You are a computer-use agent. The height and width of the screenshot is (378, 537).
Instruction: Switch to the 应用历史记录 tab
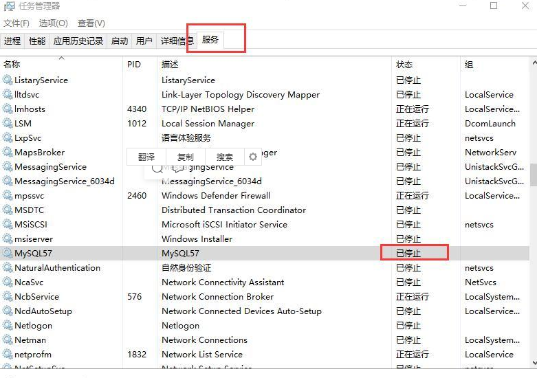pyautogui.click(x=78, y=41)
